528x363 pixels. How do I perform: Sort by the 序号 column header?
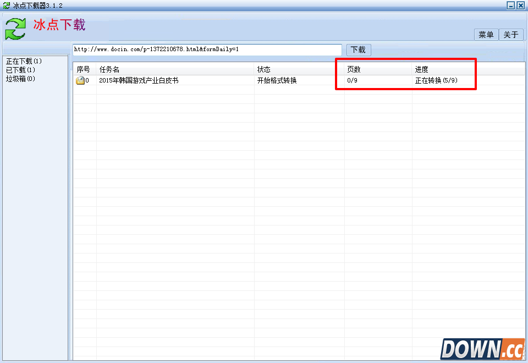pyautogui.click(x=84, y=69)
